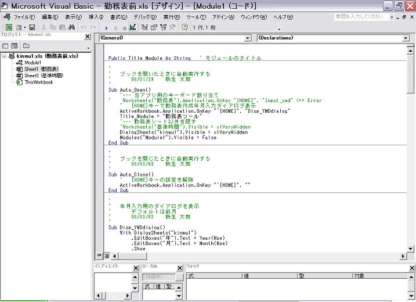Click the Undo arrow icon
Viewport: 416px width, 302px height.
84,27
